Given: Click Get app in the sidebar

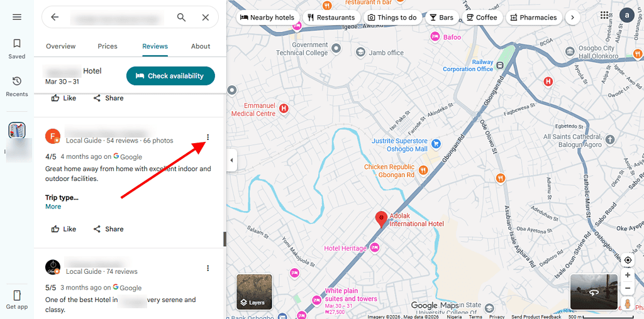Looking at the screenshot, I should (17, 300).
